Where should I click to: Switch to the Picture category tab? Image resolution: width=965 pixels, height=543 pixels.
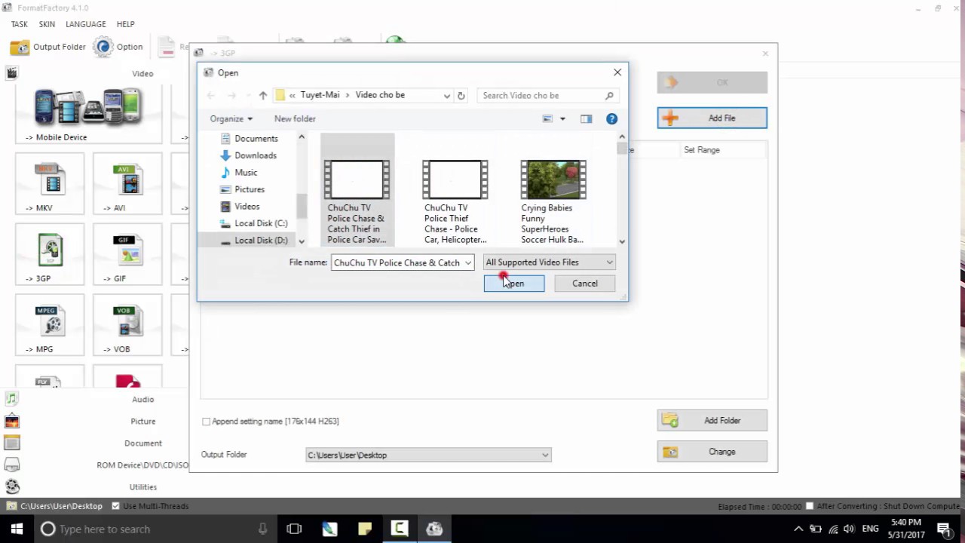coord(142,421)
